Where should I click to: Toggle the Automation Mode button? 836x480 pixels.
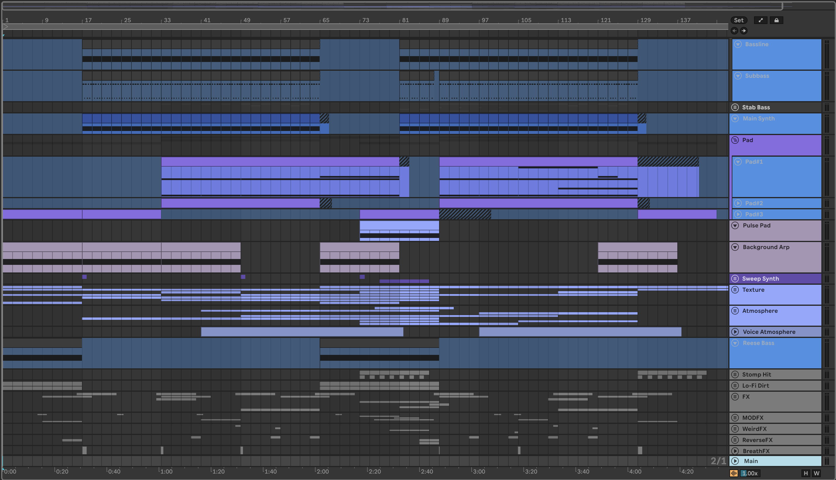coord(760,20)
